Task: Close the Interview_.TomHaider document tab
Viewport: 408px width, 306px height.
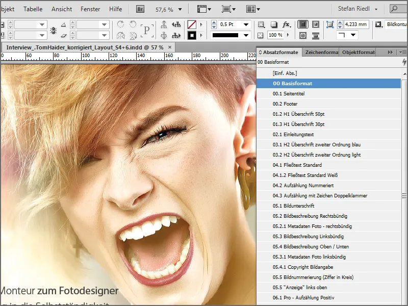Action: (170, 47)
